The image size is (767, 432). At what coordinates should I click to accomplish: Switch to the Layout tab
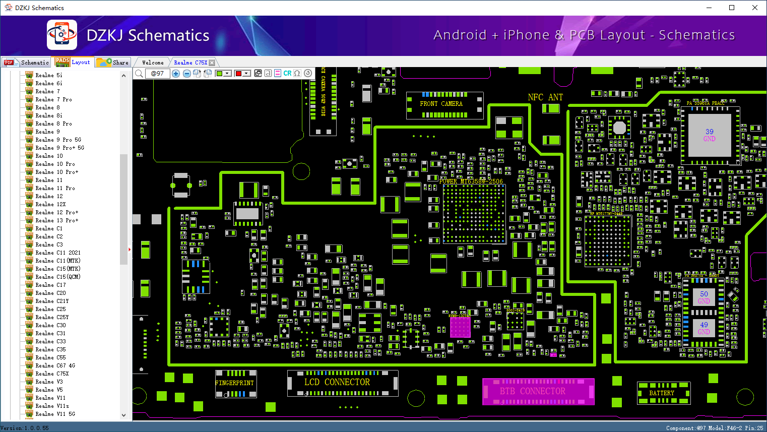[x=73, y=63]
